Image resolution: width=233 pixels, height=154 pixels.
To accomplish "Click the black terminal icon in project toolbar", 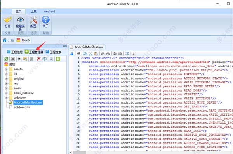I will (19, 59).
